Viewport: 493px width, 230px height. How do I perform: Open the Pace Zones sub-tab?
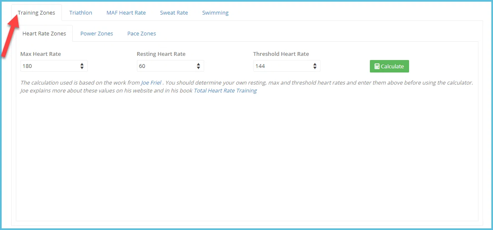[x=142, y=34]
